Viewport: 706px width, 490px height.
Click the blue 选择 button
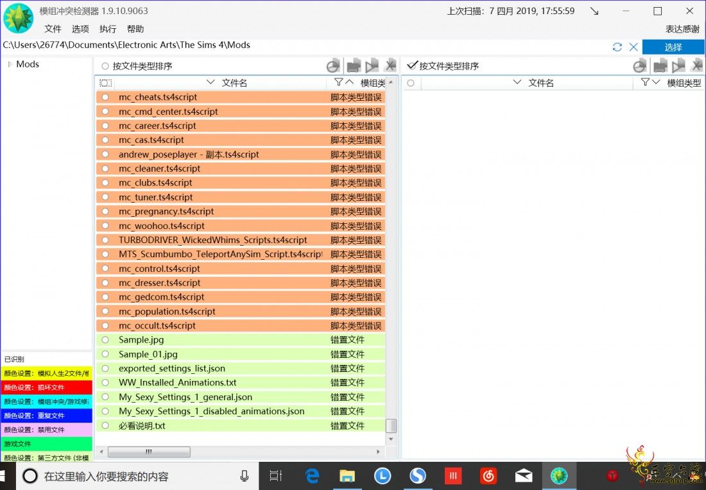point(673,47)
